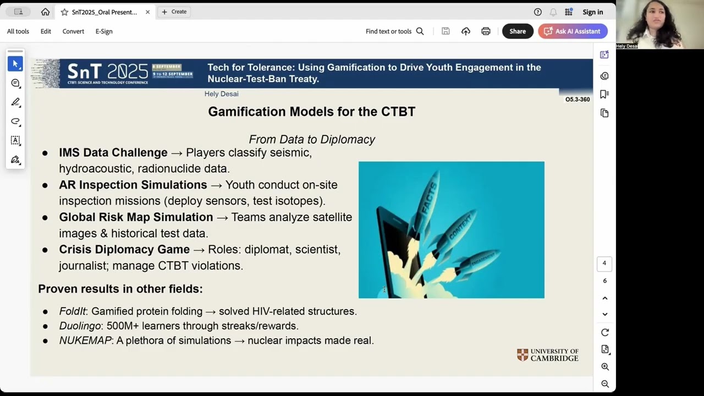
Task: Open the Home view icon
Action: coord(45,12)
